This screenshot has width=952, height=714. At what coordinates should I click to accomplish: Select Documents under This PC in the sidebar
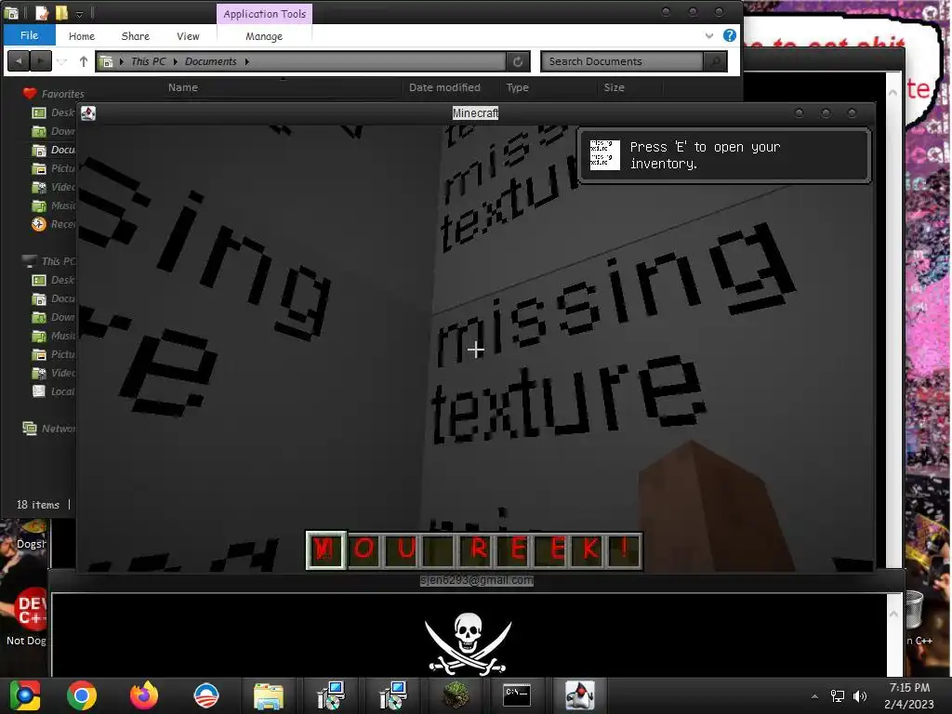[53, 298]
